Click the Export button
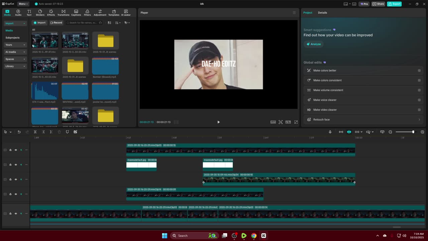The height and width of the screenshot is (241, 428). click(x=394, y=4)
